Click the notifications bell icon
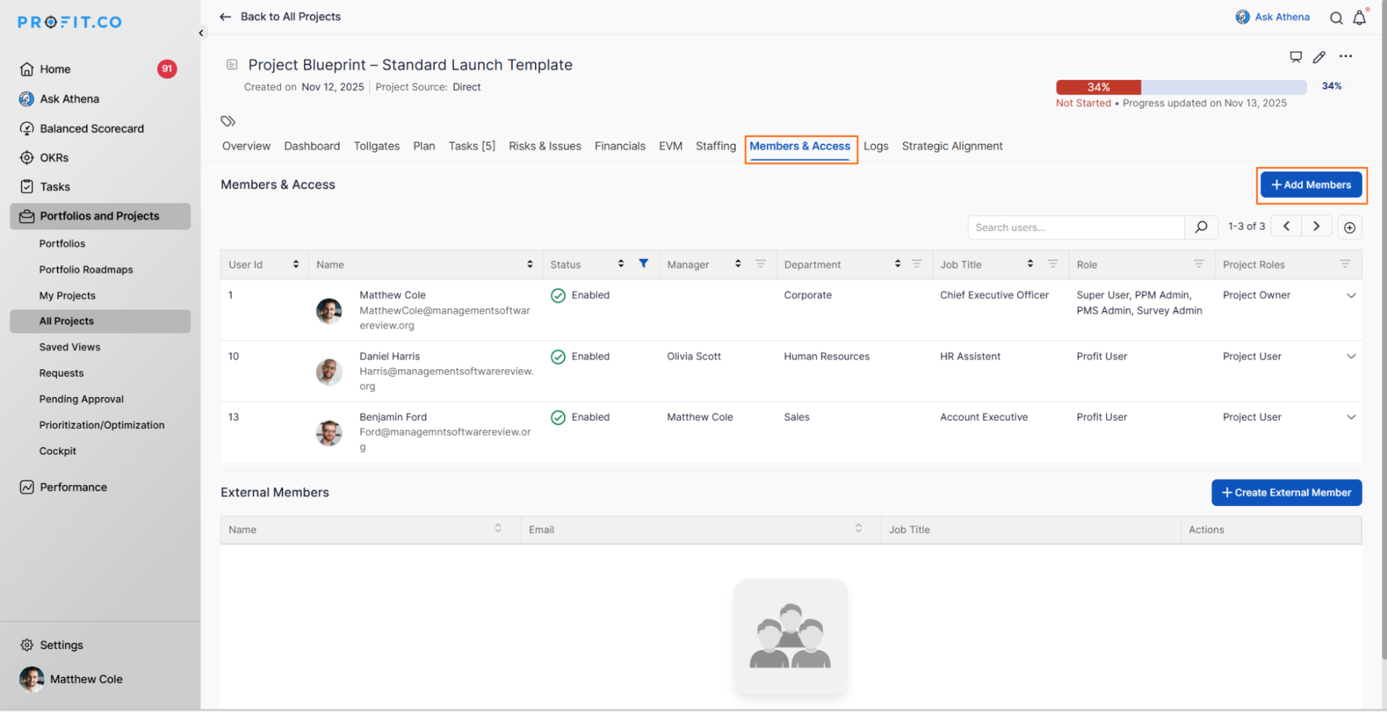 (x=1359, y=18)
